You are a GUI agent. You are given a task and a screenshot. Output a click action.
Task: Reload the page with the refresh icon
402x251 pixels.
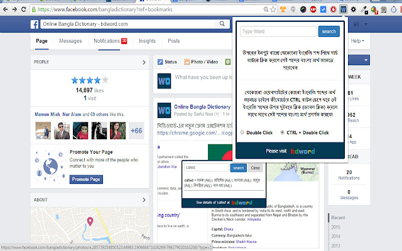[x=24, y=9]
